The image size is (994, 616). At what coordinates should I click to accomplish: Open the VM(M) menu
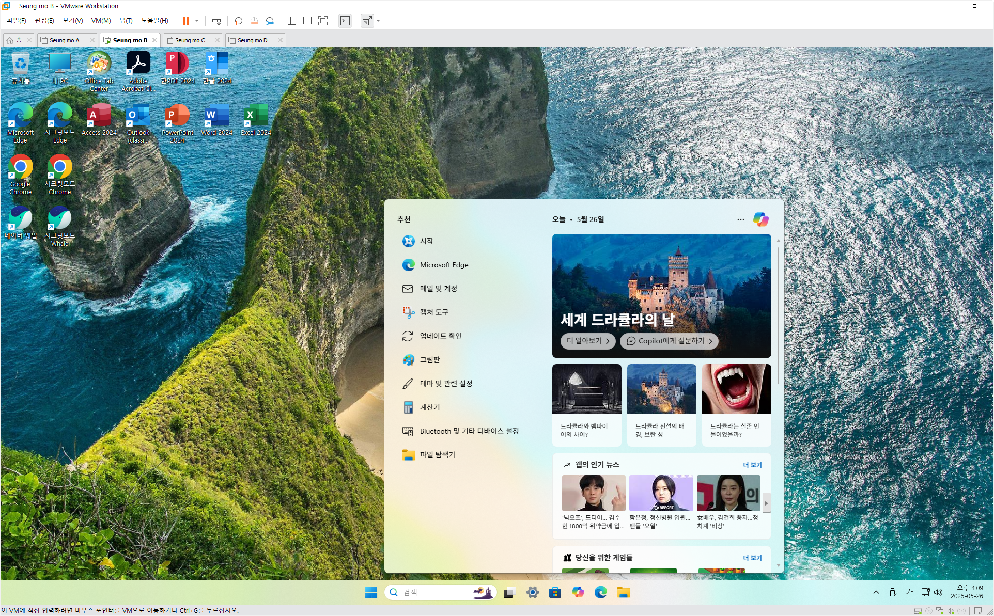pyautogui.click(x=101, y=21)
